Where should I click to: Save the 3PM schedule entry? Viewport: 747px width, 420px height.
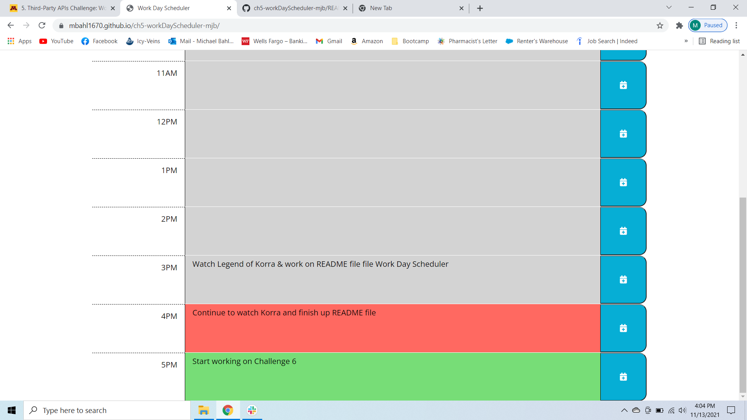[623, 280]
